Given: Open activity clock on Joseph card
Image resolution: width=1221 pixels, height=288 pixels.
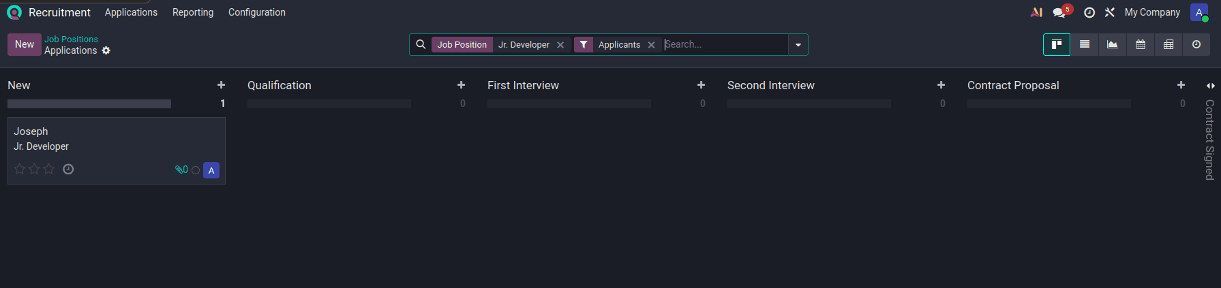Looking at the screenshot, I should tap(68, 169).
